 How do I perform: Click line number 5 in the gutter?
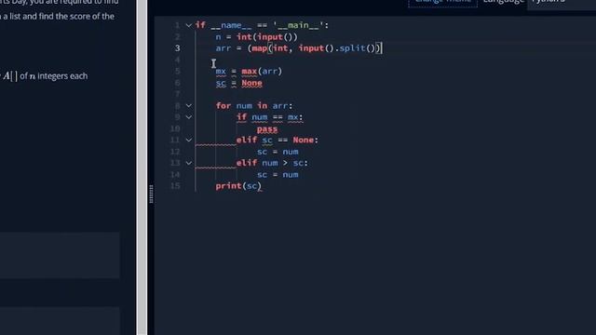177,72
